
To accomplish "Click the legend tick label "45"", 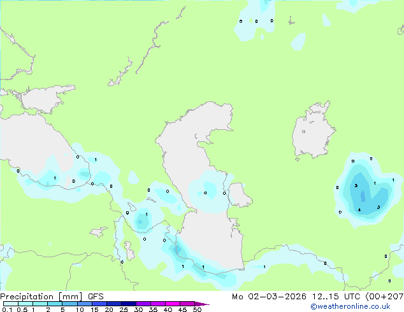I will coord(182,309).
